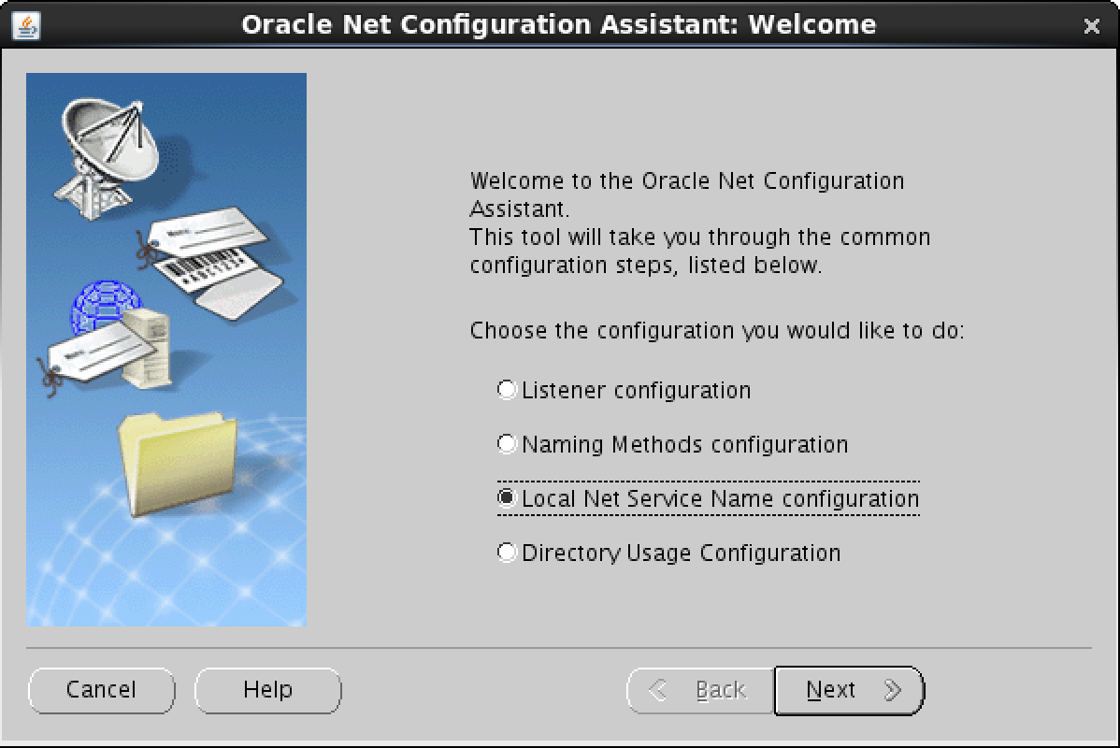This screenshot has height=748, width=1120.
Task: Click the Java window menu icon
Action: click(28, 24)
